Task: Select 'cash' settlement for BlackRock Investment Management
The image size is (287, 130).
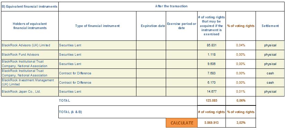Action: [x=270, y=83]
